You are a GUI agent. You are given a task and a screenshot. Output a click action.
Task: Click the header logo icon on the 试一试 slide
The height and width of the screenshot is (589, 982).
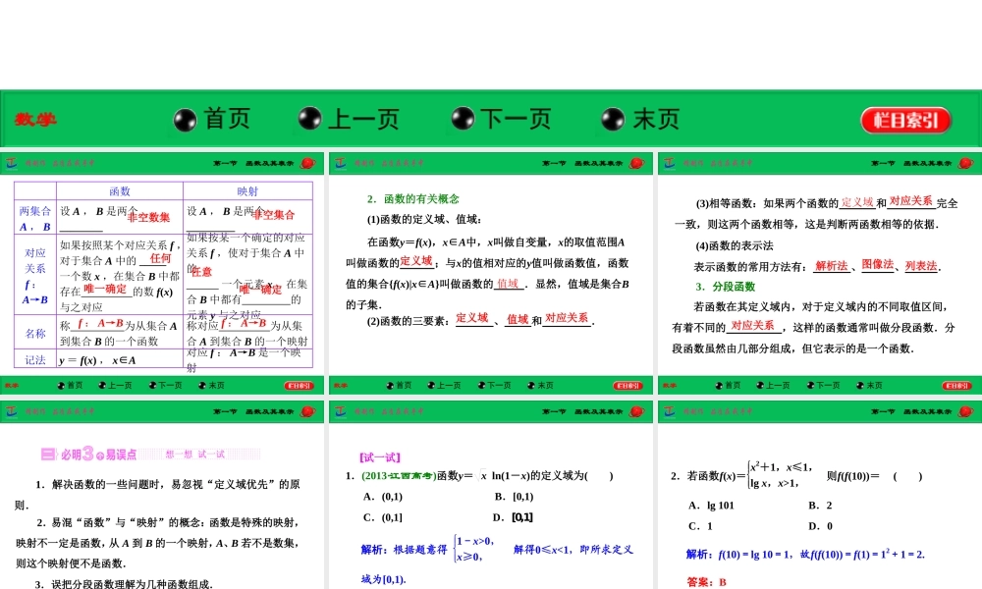341,410
